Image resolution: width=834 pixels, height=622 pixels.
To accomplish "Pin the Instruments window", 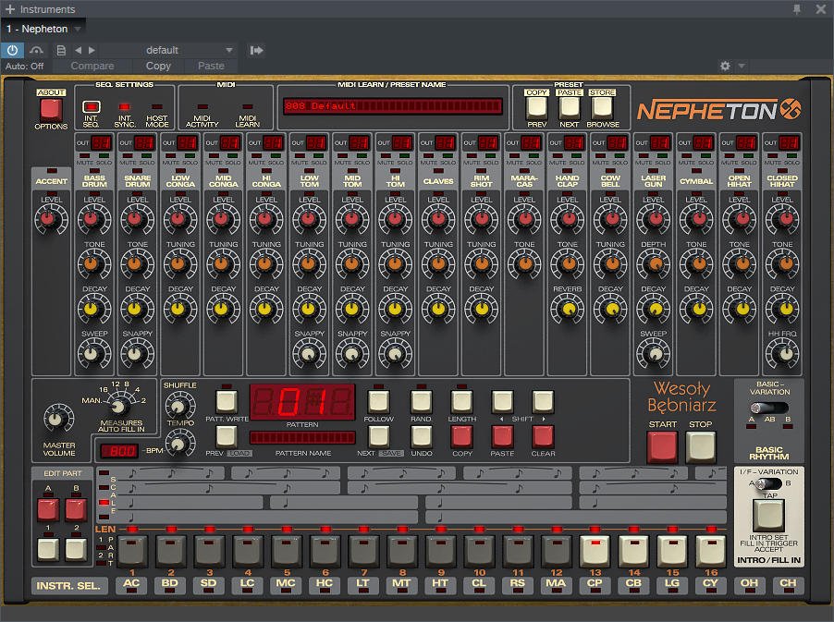I will (797, 9).
